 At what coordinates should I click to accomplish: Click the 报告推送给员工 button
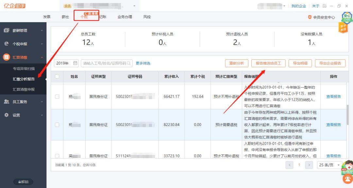point(268,63)
